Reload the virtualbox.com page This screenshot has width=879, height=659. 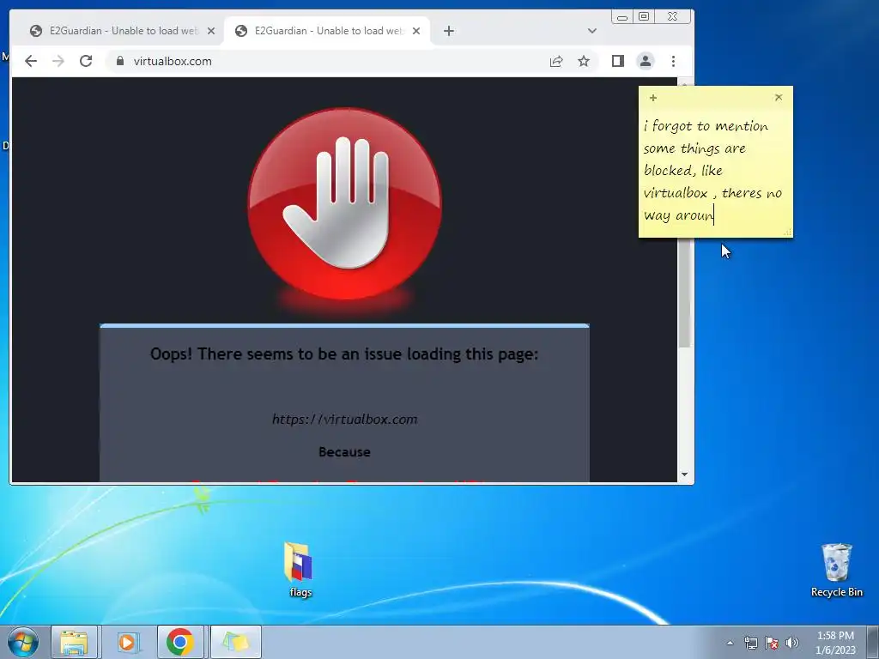pos(86,61)
